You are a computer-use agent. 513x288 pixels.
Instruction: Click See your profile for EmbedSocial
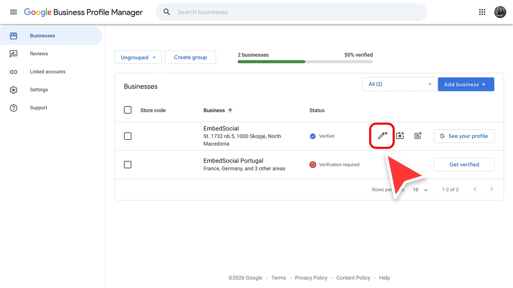coord(464,136)
